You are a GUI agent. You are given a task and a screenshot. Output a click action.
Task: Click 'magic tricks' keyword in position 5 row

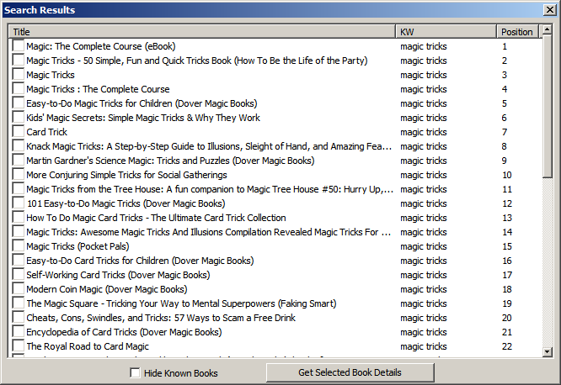424,103
